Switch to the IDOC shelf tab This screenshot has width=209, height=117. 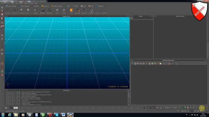(84, 6)
